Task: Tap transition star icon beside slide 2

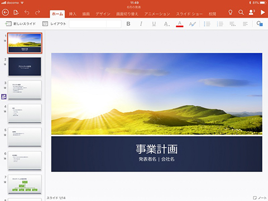Action: 5,64
